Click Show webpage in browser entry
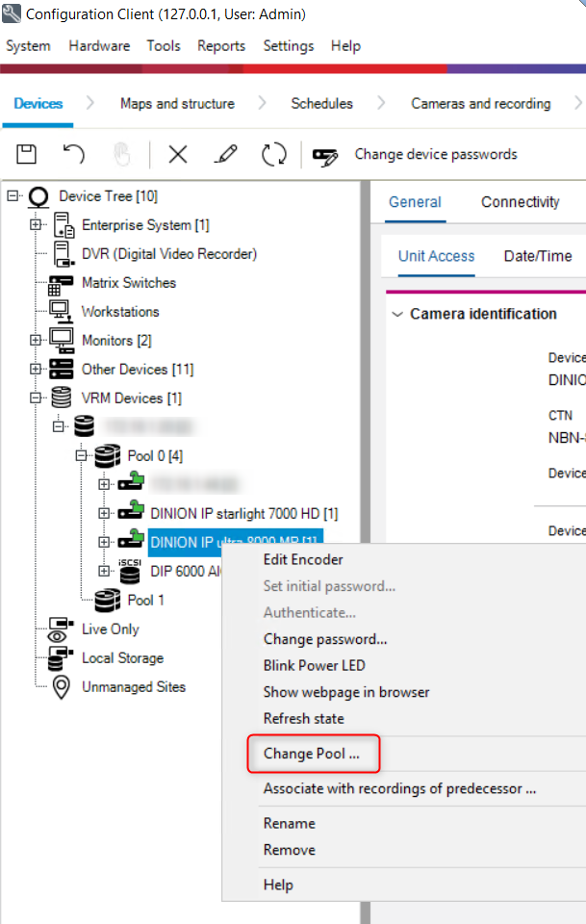 point(346,692)
